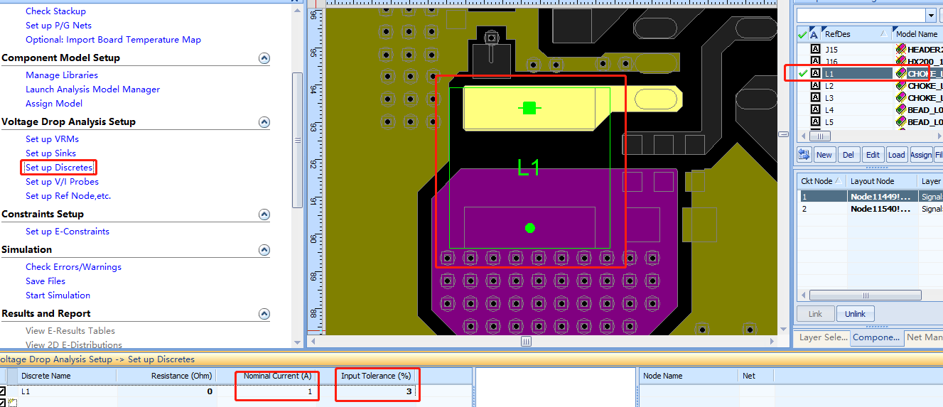This screenshot has width=943, height=407.
Task: Click the chip model icon for L3
Action: coord(900,97)
